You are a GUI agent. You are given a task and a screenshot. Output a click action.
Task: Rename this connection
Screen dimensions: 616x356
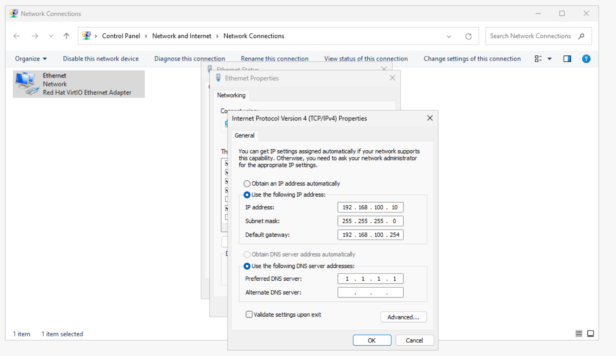click(x=274, y=59)
